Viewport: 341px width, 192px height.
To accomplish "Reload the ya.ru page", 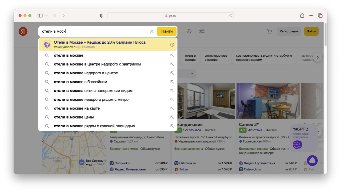I will tap(230, 16).
